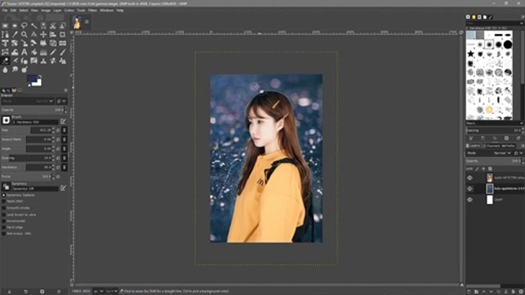The width and height of the screenshot is (525, 295).
Task: Select the Smudge tool
Action: pos(15,70)
